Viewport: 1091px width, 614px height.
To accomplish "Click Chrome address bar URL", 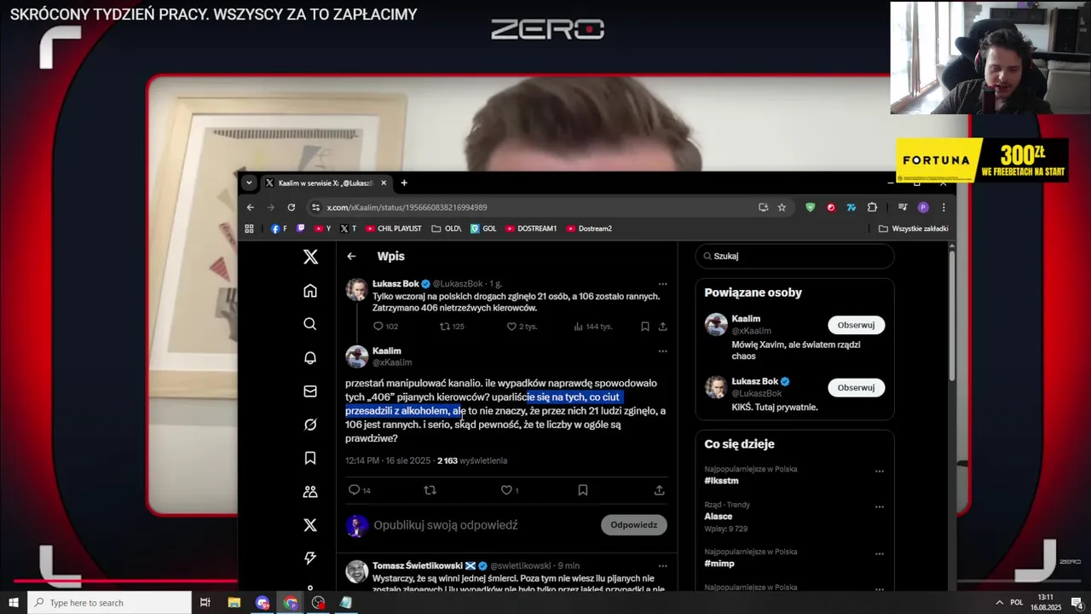I will tap(407, 207).
